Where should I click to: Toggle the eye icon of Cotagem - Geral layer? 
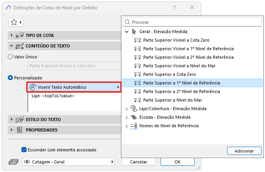click(27, 162)
